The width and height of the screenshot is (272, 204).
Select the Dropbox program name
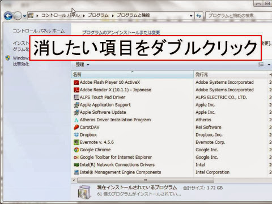coord(88,135)
